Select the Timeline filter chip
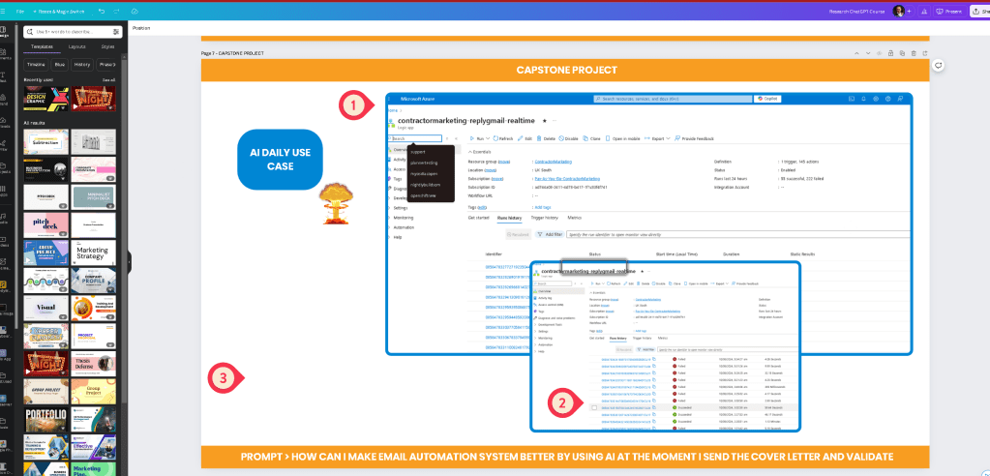 [36, 65]
